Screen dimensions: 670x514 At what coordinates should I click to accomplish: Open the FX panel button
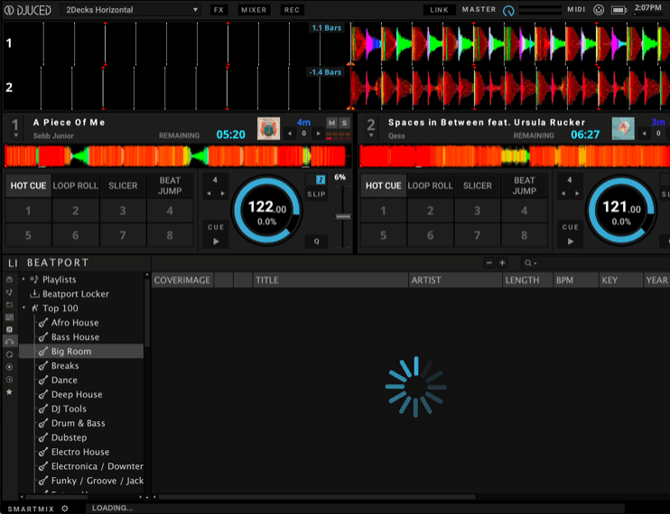pyautogui.click(x=219, y=10)
